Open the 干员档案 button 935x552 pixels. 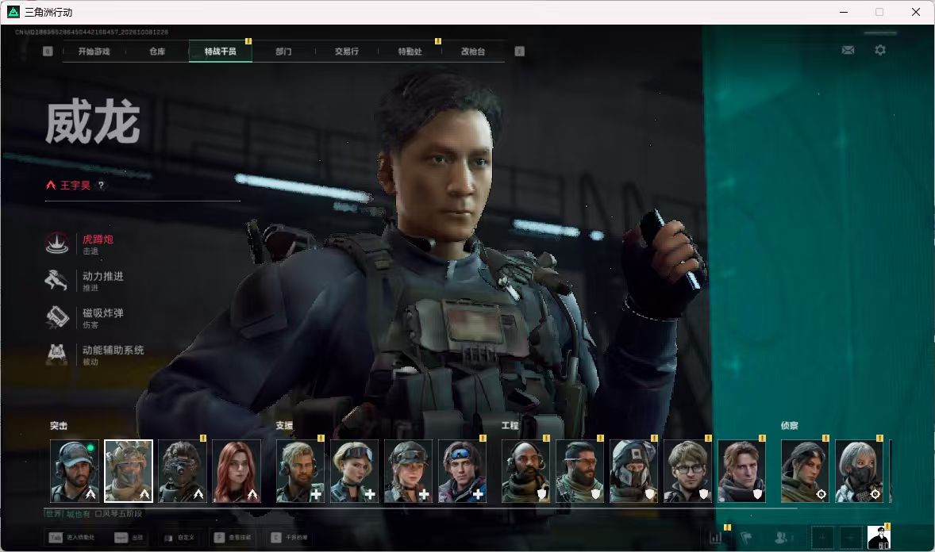[290, 538]
